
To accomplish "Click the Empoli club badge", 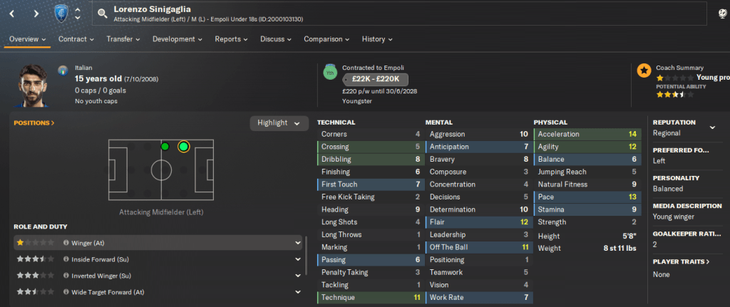I will (62, 13).
